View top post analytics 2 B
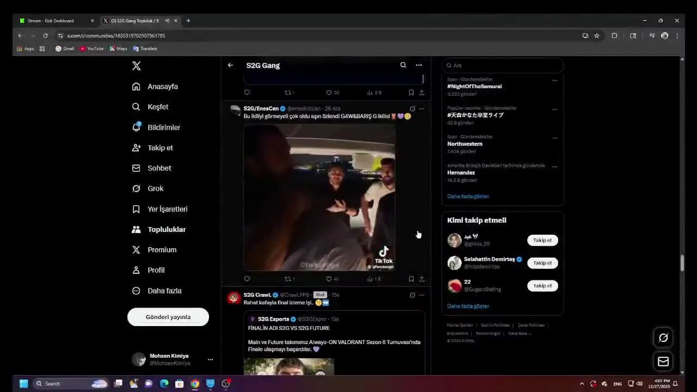 tap(375, 93)
